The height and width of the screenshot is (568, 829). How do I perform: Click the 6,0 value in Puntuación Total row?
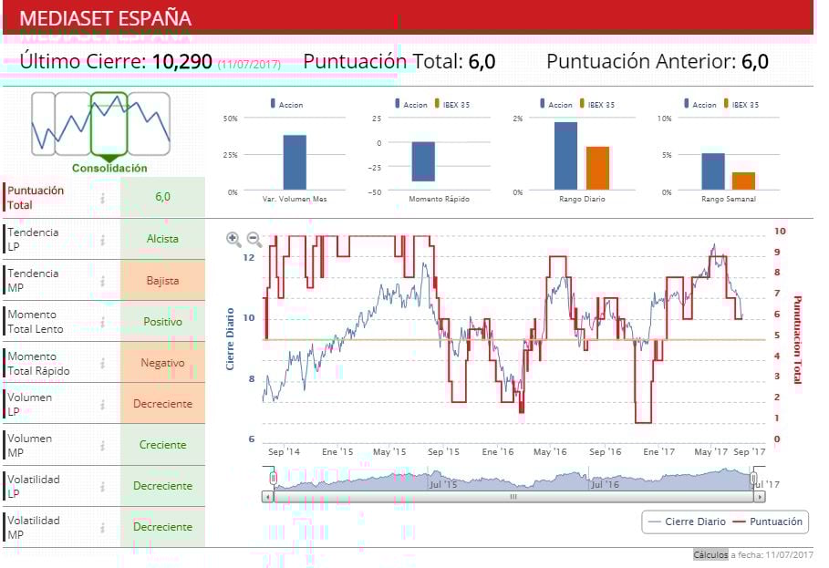(162, 197)
